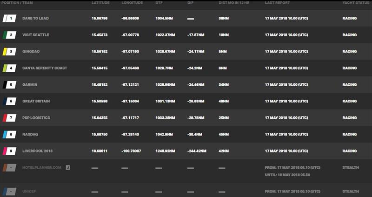Select the Great Britain team name
This screenshot has height=197, width=372.
click(36, 101)
